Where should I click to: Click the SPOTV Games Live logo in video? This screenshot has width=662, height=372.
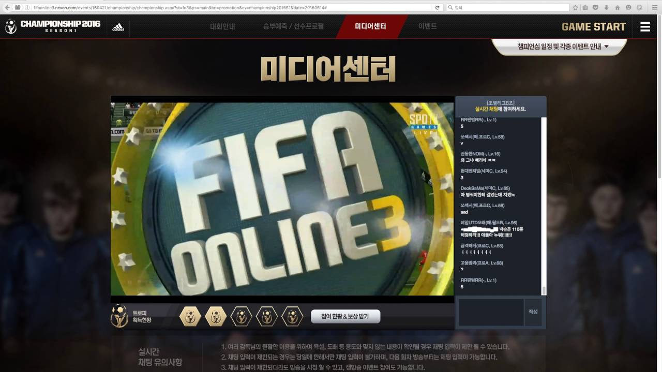click(x=424, y=124)
